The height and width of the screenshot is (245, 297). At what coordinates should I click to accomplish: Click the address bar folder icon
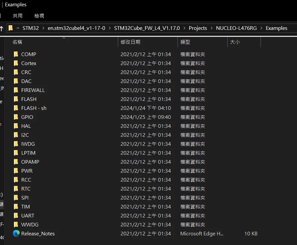11,28
